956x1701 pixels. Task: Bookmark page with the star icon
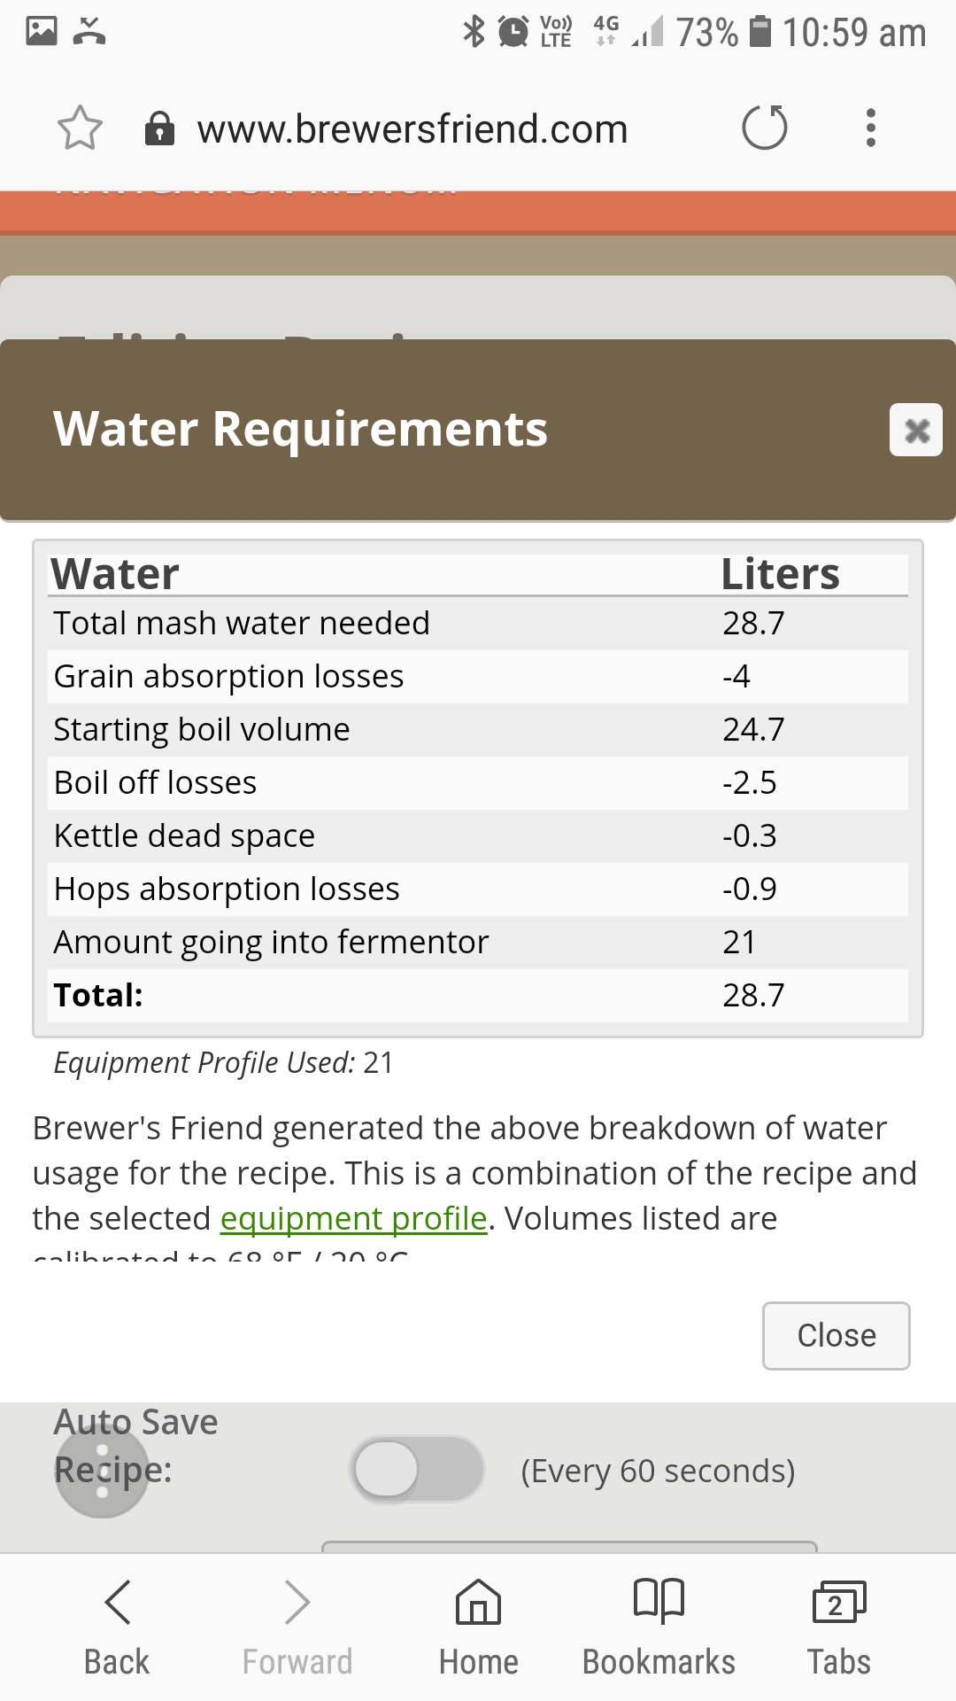point(80,128)
